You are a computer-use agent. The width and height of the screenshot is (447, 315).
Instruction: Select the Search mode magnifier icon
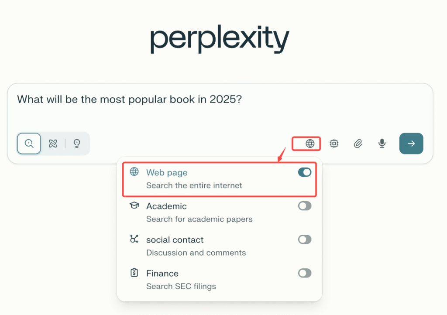tap(29, 144)
